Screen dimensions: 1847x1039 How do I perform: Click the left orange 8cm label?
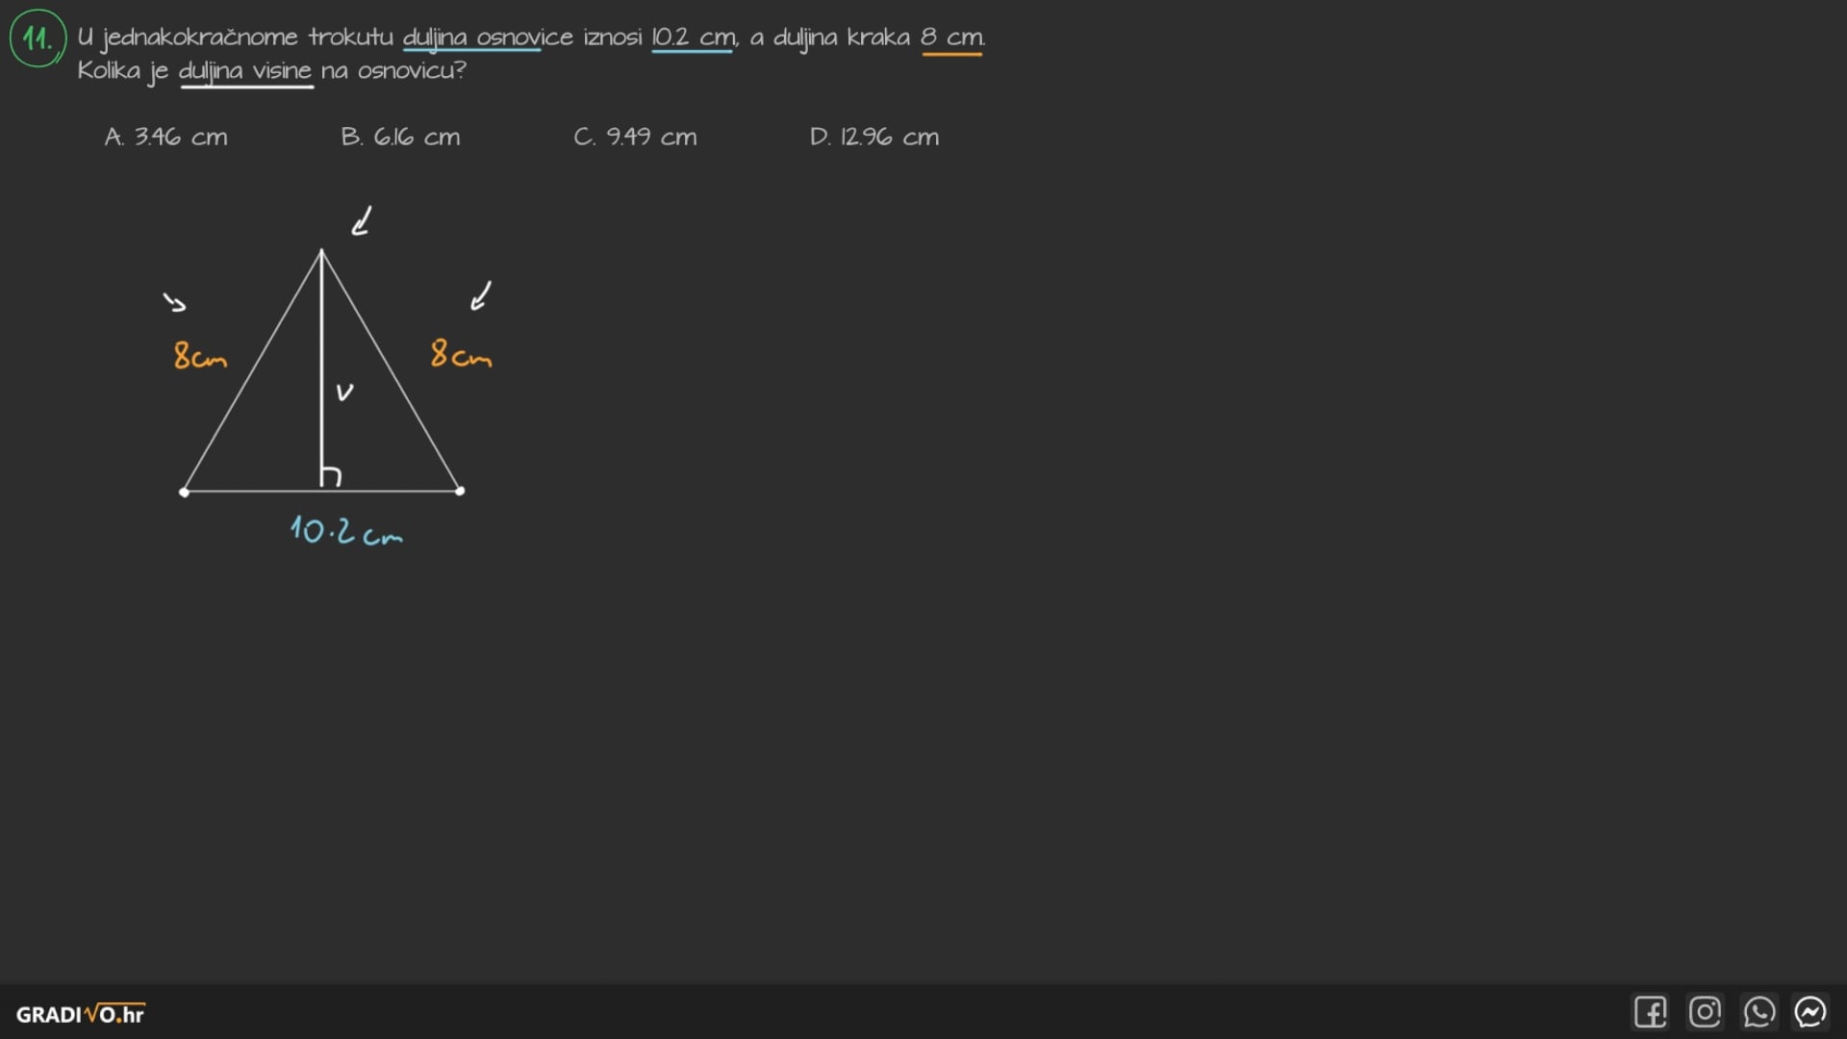[199, 356]
